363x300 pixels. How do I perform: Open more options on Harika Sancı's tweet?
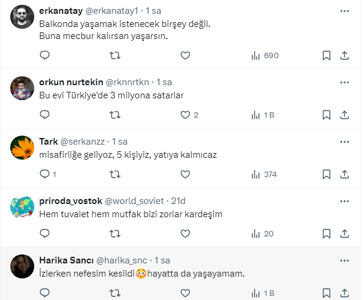coord(344,260)
